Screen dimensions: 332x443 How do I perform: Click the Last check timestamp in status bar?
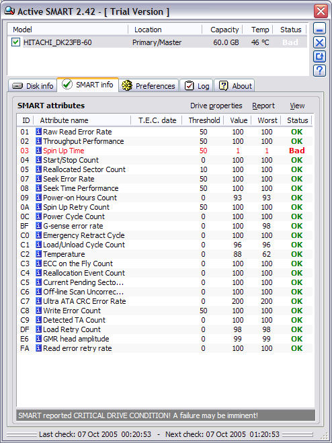coord(95,434)
